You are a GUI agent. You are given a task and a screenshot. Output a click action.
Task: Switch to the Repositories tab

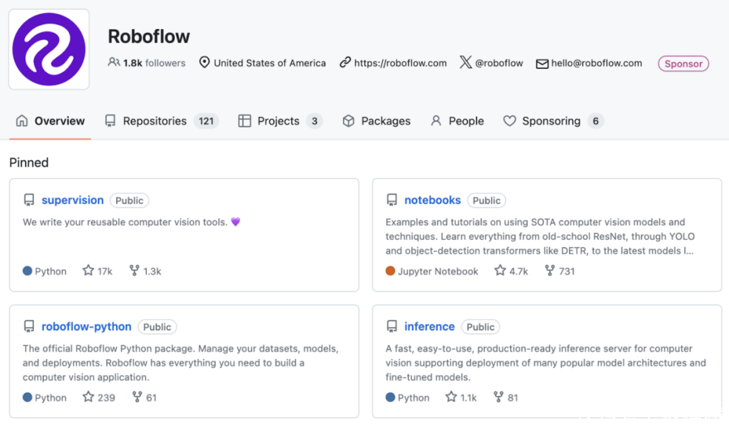click(x=154, y=121)
